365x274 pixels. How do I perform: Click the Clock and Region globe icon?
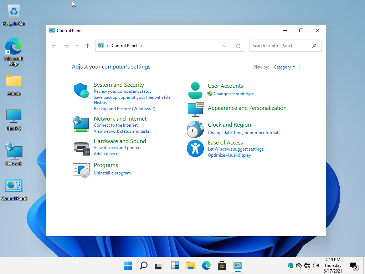tap(195, 129)
